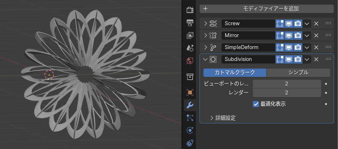Image resolution: width=338 pixels, height=149 pixels.
Task: Click the ビューポートのレベル value field
Action: (287, 84)
